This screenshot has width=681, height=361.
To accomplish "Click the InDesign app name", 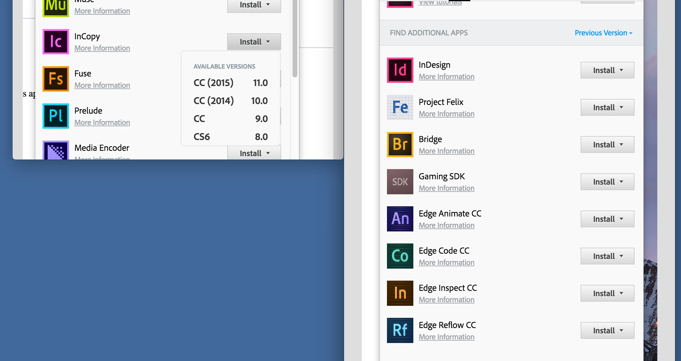I will 434,65.
